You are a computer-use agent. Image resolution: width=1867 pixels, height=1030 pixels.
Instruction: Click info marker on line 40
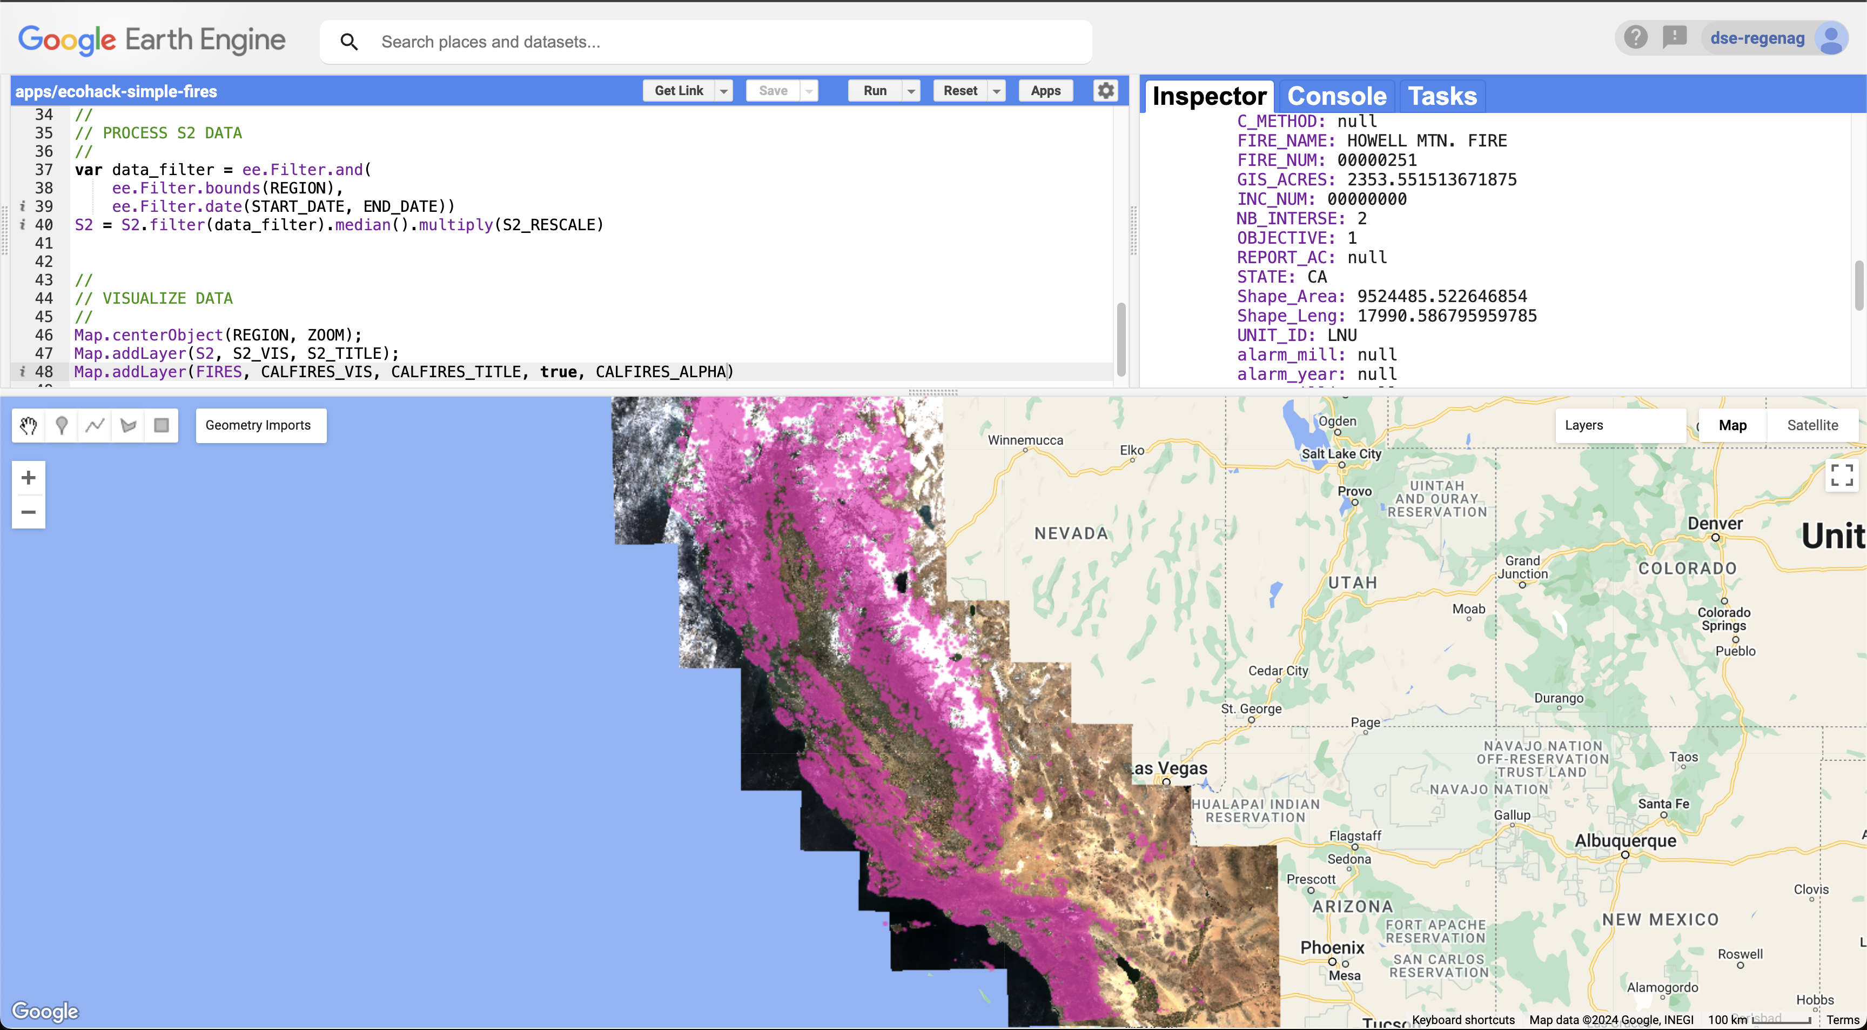click(x=23, y=225)
